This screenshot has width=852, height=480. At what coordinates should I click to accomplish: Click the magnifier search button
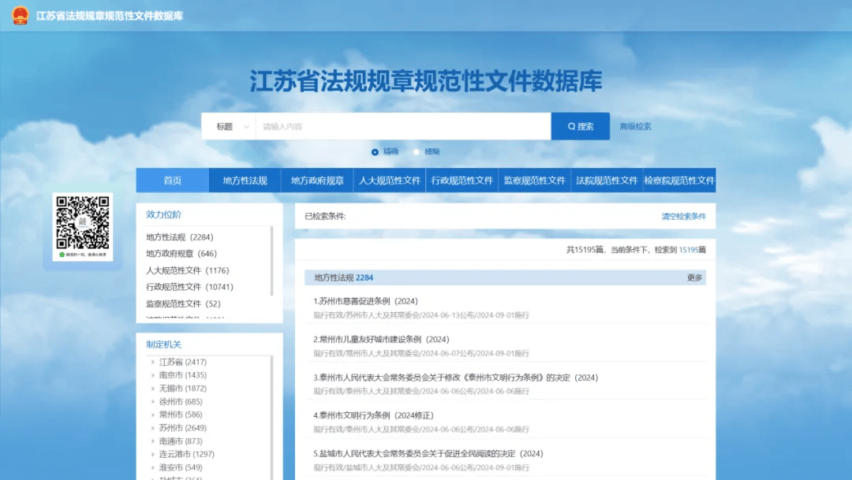[x=580, y=126]
